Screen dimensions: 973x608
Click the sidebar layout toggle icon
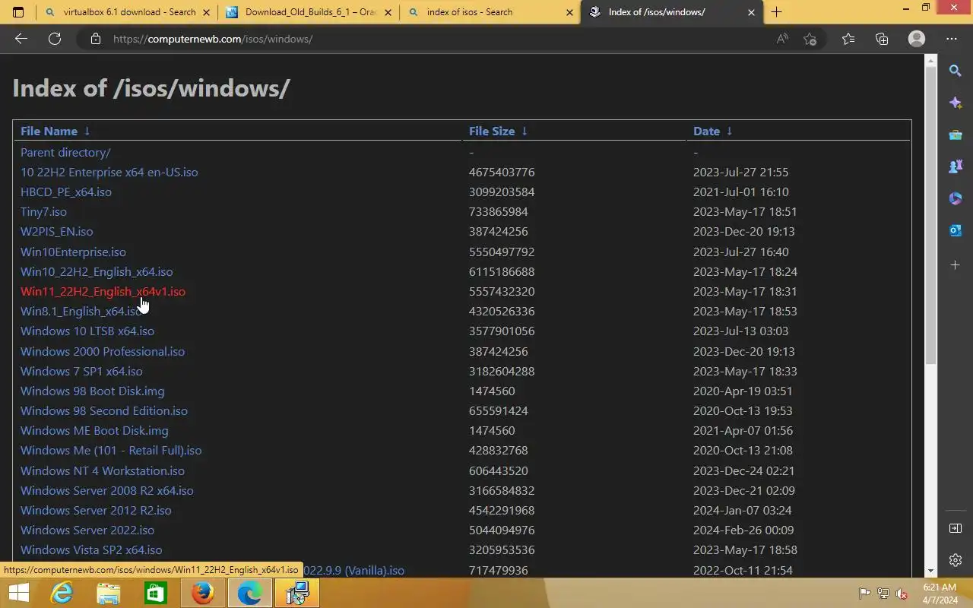pos(956,528)
